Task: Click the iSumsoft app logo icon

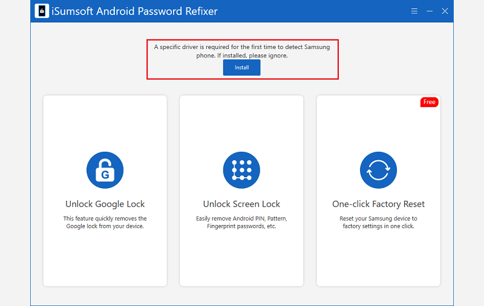Action: point(42,11)
